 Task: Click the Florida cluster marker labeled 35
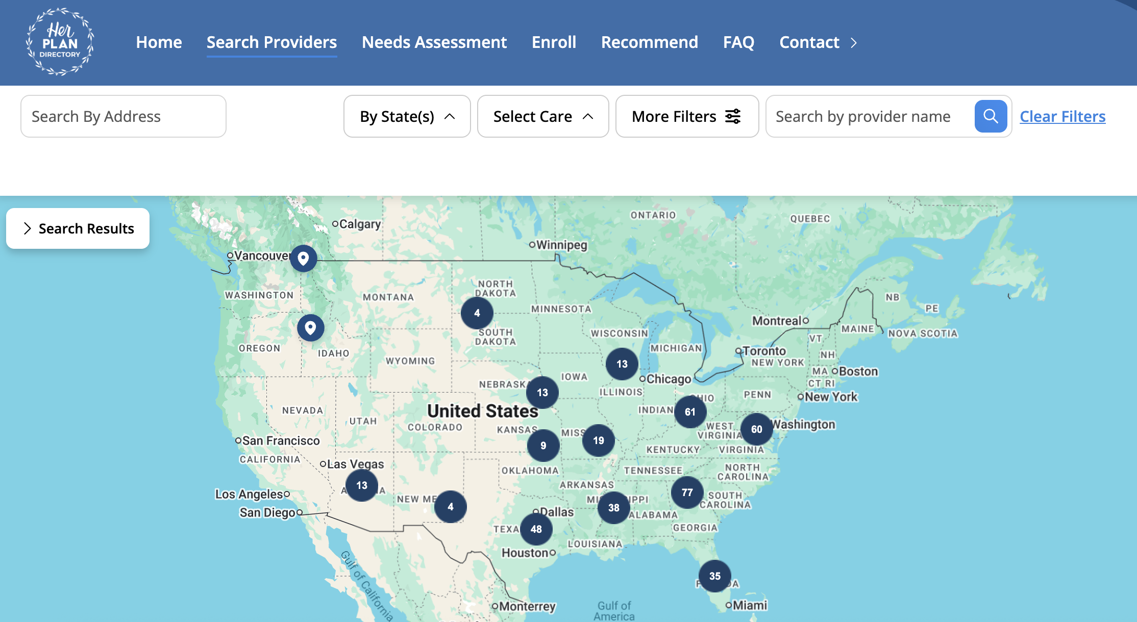714,576
